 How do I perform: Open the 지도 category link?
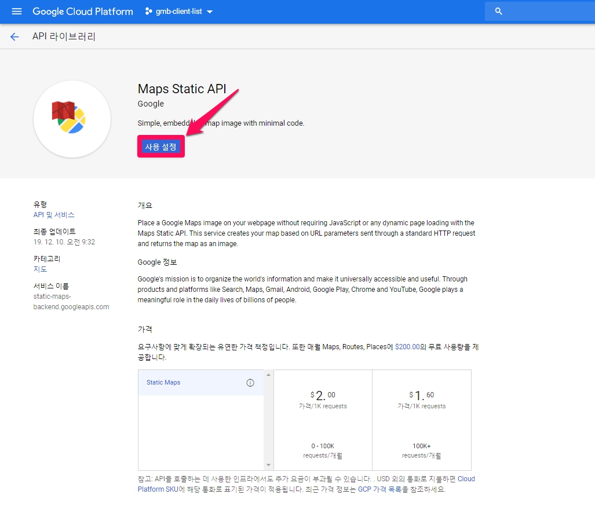40,269
